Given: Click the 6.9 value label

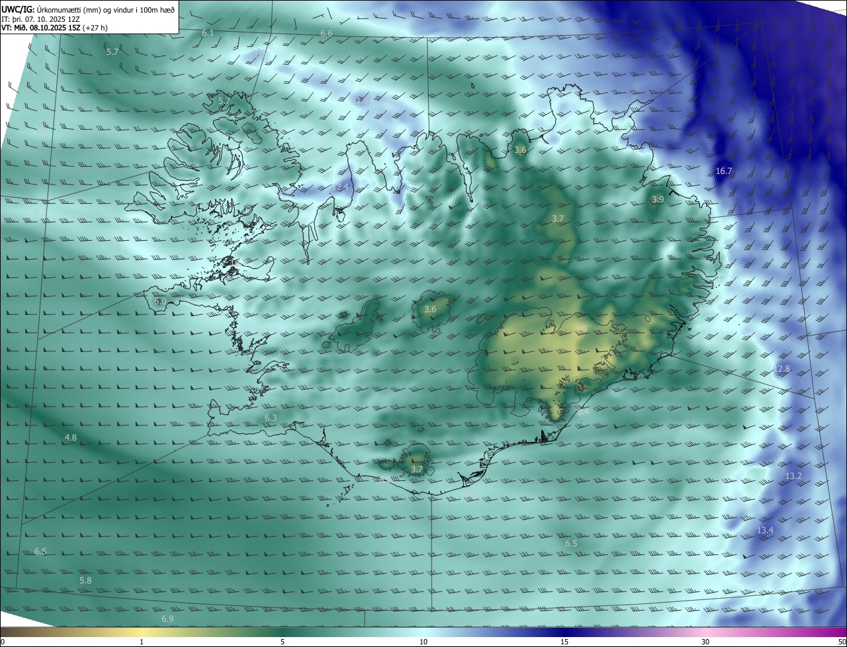Looking at the screenshot, I should click(167, 619).
